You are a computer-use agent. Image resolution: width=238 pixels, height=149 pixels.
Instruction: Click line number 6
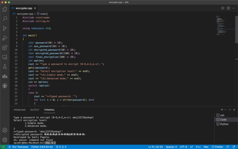(x=17, y=35)
